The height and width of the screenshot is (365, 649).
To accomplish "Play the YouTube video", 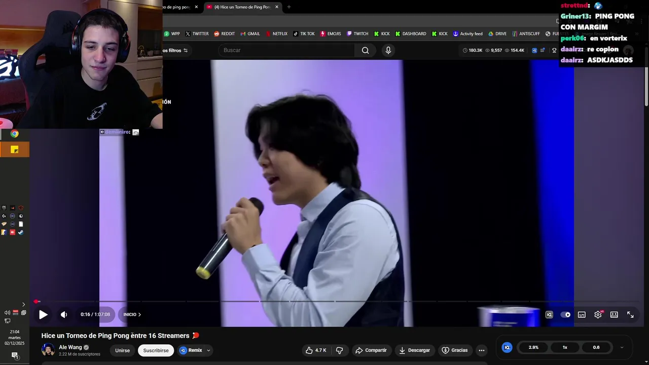I will tap(43, 315).
